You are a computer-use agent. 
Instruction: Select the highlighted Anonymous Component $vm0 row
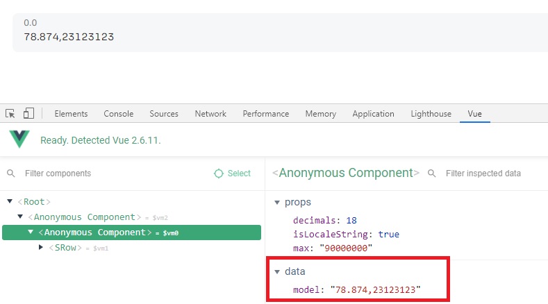pos(131,233)
